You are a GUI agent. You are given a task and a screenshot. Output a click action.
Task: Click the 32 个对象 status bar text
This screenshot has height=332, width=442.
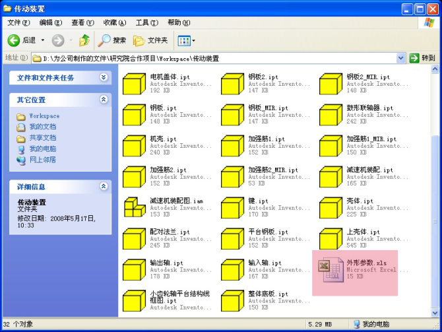18,324
